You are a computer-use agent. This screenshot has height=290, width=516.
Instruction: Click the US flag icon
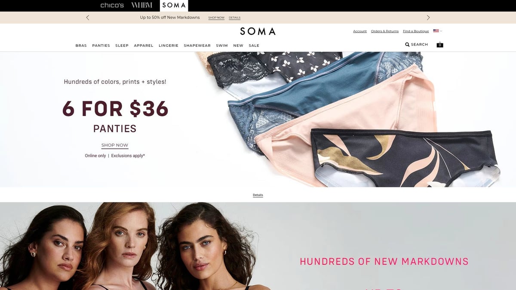click(x=436, y=31)
